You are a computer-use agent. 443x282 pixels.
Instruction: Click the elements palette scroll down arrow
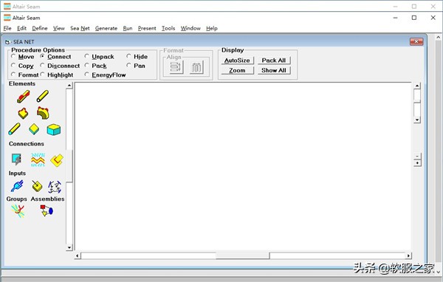(69, 247)
